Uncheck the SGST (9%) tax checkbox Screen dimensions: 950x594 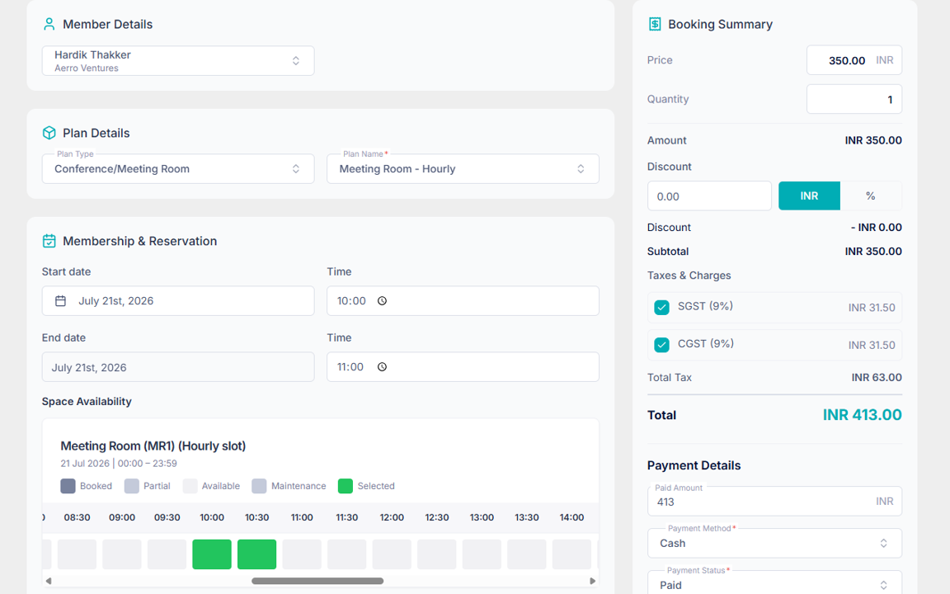[x=661, y=307]
